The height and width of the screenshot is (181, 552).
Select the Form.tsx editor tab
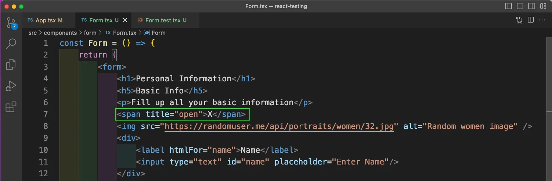coord(103,20)
